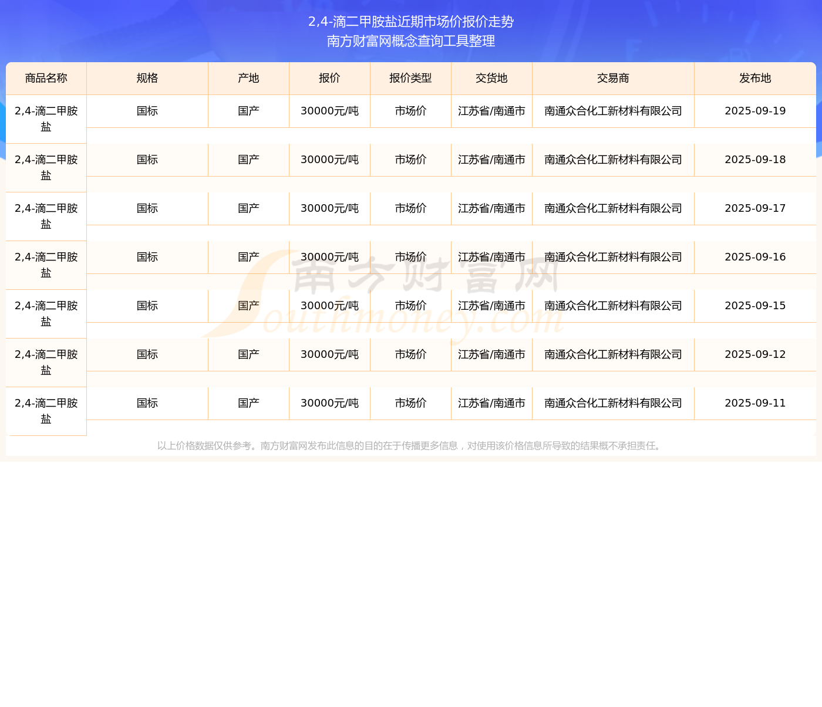The height and width of the screenshot is (707, 822).
Task: Click the 交易商 column header
Action: pos(613,78)
